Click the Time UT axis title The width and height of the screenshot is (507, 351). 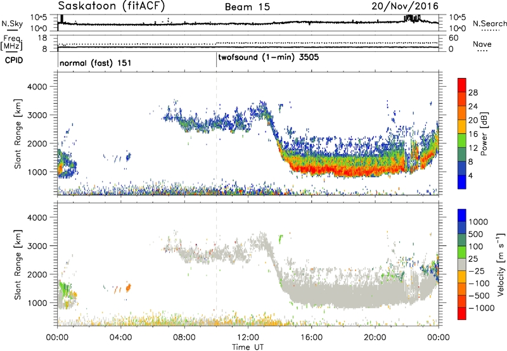pos(248,347)
